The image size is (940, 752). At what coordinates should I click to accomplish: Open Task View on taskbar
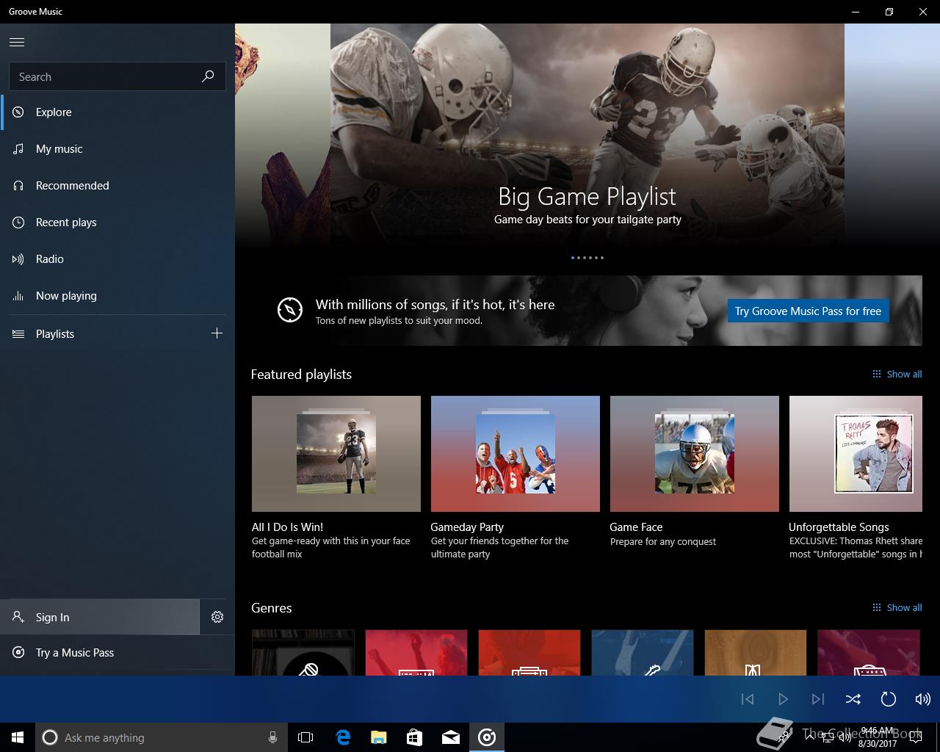[305, 737]
